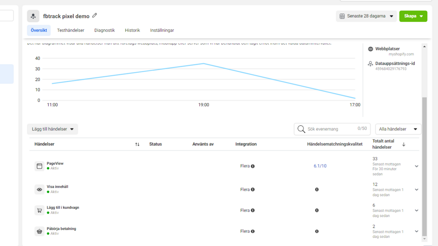This screenshot has width=438, height=246.
Task: Switch to the Testhändelser tab
Action: pyautogui.click(x=70, y=30)
